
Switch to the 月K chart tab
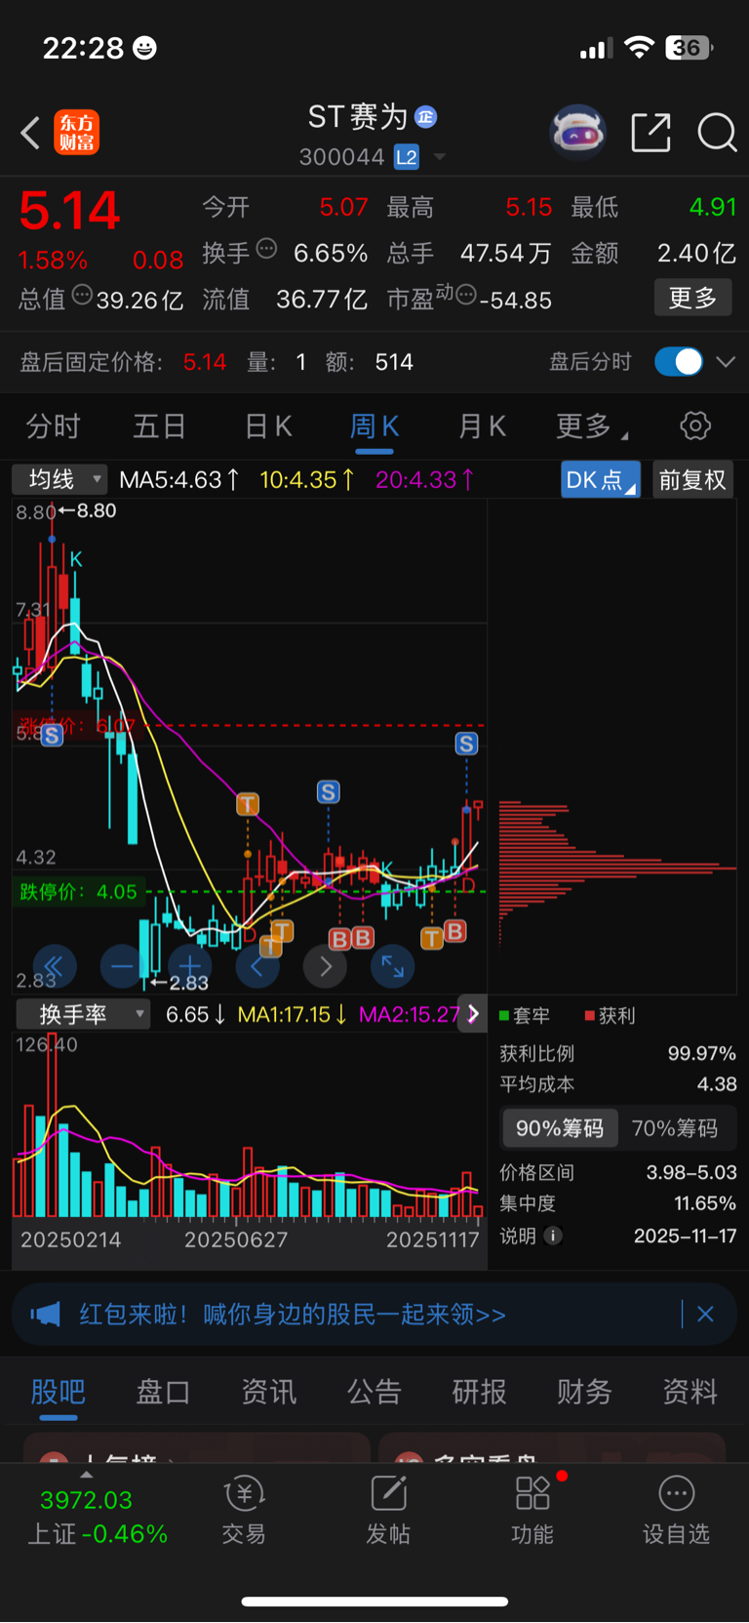click(482, 426)
